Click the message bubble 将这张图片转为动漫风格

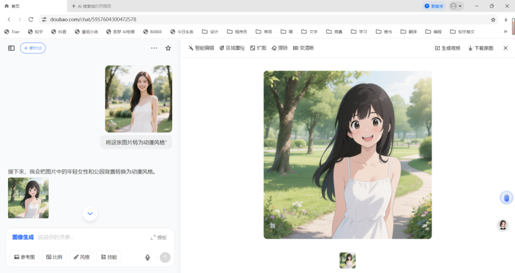coord(136,142)
